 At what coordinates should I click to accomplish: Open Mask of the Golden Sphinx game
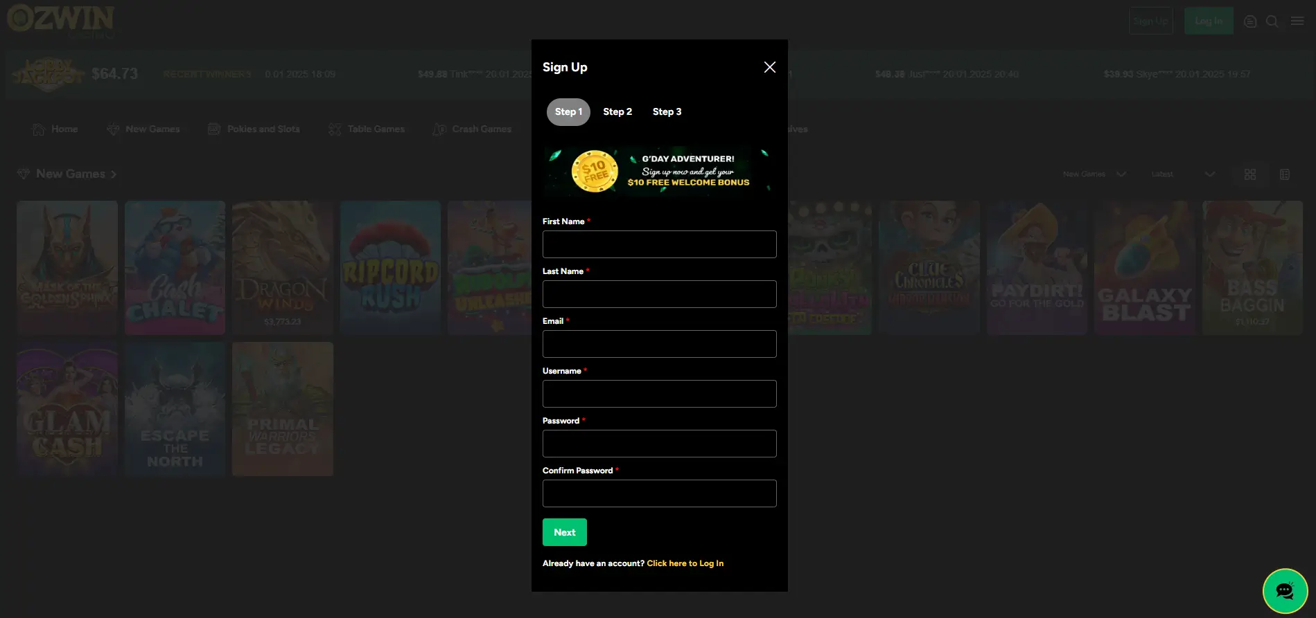(x=67, y=268)
